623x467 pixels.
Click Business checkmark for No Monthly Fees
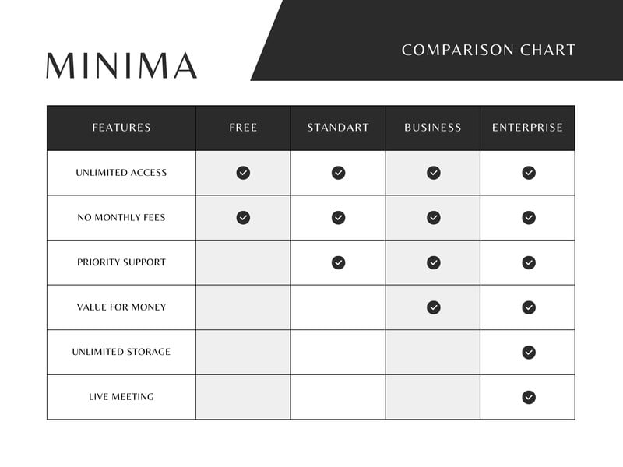click(x=433, y=218)
